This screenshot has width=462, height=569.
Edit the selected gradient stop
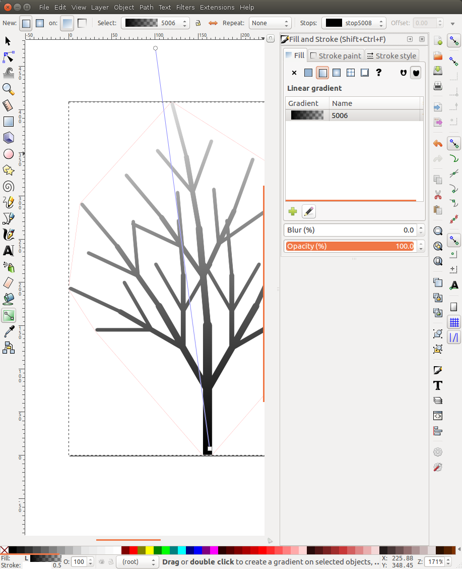[308, 211]
